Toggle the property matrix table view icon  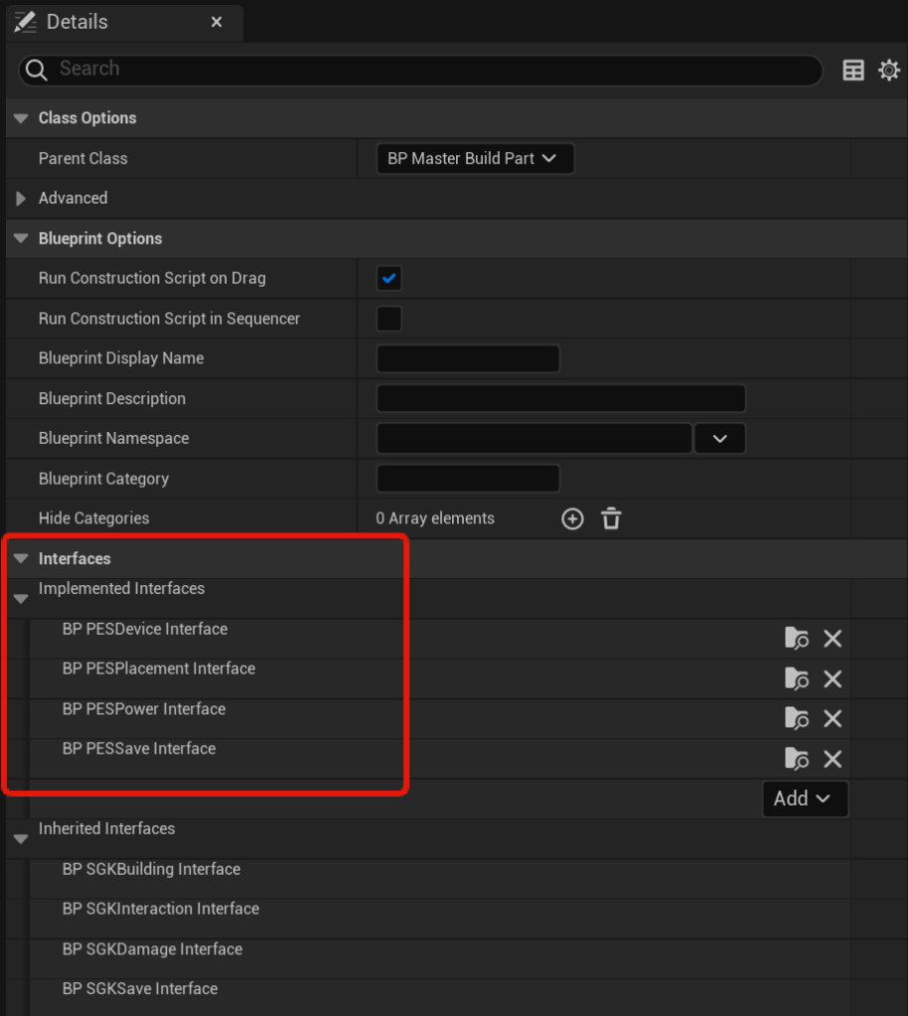pyautogui.click(x=853, y=70)
